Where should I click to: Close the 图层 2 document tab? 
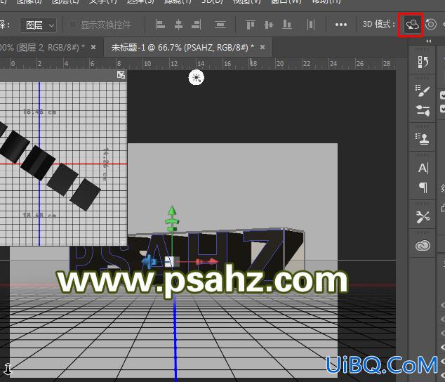(x=93, y=47)
